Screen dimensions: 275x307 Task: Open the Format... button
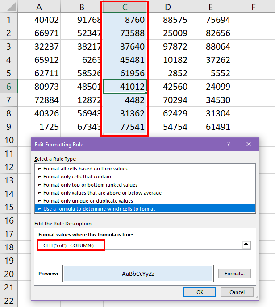click(x=234, y=274)
